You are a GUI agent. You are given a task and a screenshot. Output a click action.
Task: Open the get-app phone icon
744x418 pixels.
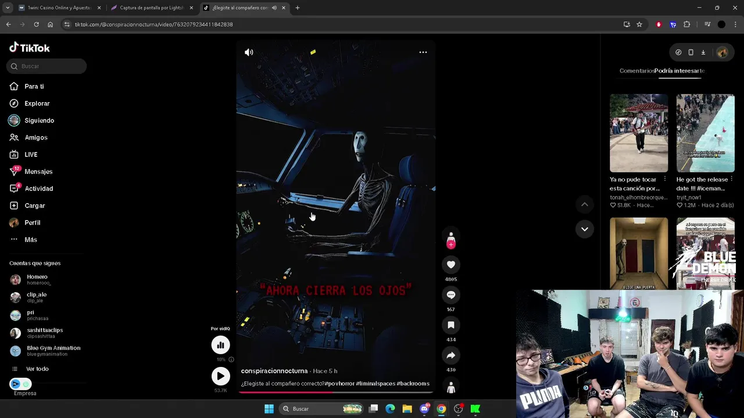[x=691, y=52]
